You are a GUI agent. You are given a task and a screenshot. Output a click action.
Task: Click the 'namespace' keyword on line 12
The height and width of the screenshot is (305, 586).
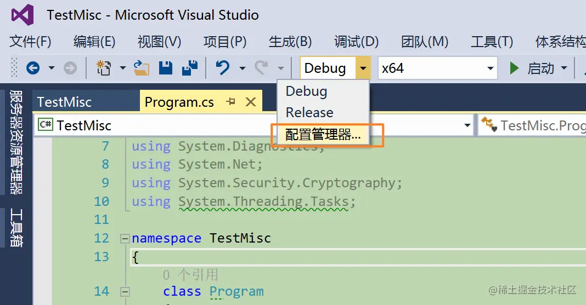point(166,239)
